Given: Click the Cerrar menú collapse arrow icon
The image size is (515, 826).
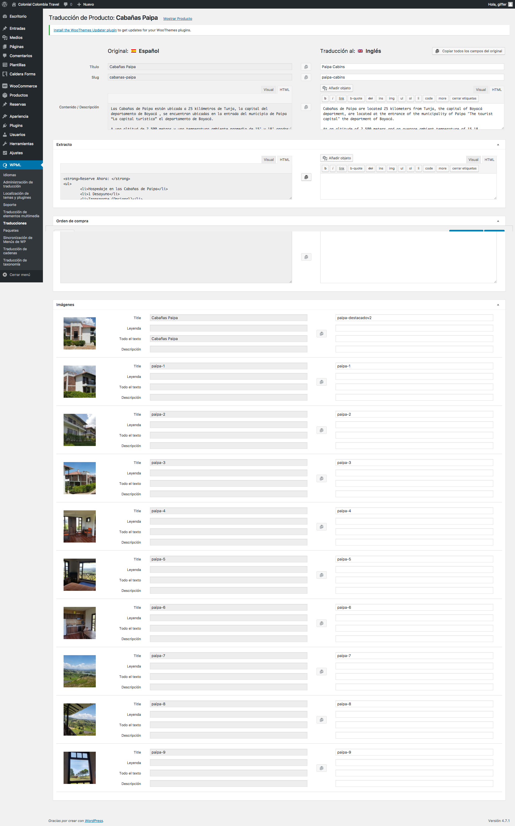Looking at the screenshot, I should 5,275.
